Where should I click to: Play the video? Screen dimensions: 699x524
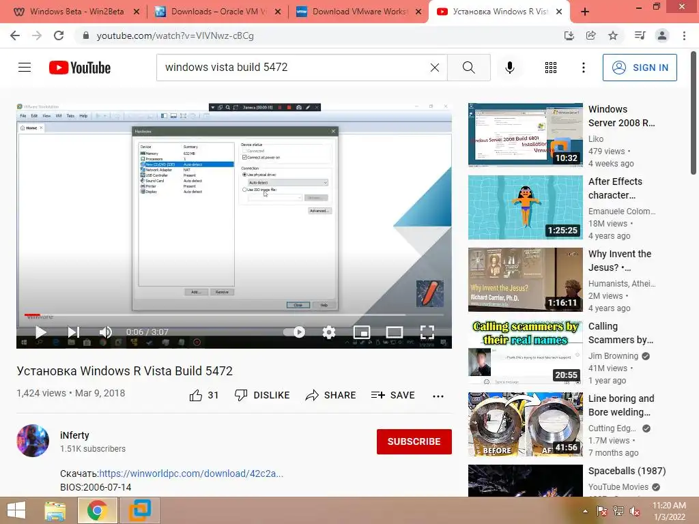pyautogui.click(x=40, y=332)
